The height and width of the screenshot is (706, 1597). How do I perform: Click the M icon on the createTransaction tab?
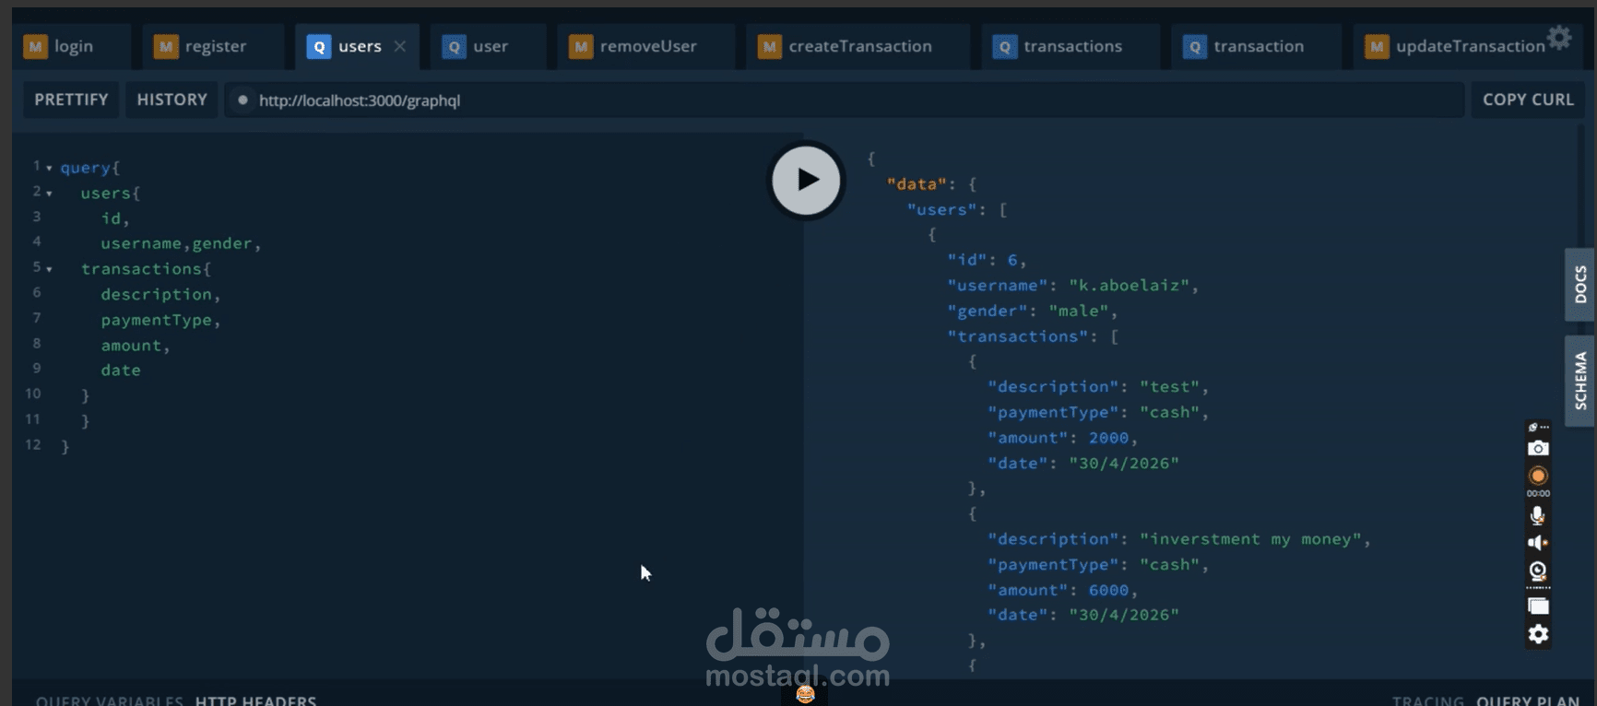pos(770,46)
